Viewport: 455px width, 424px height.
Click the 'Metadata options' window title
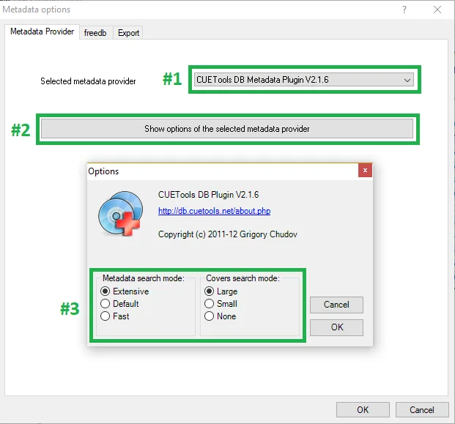[37, 10]
